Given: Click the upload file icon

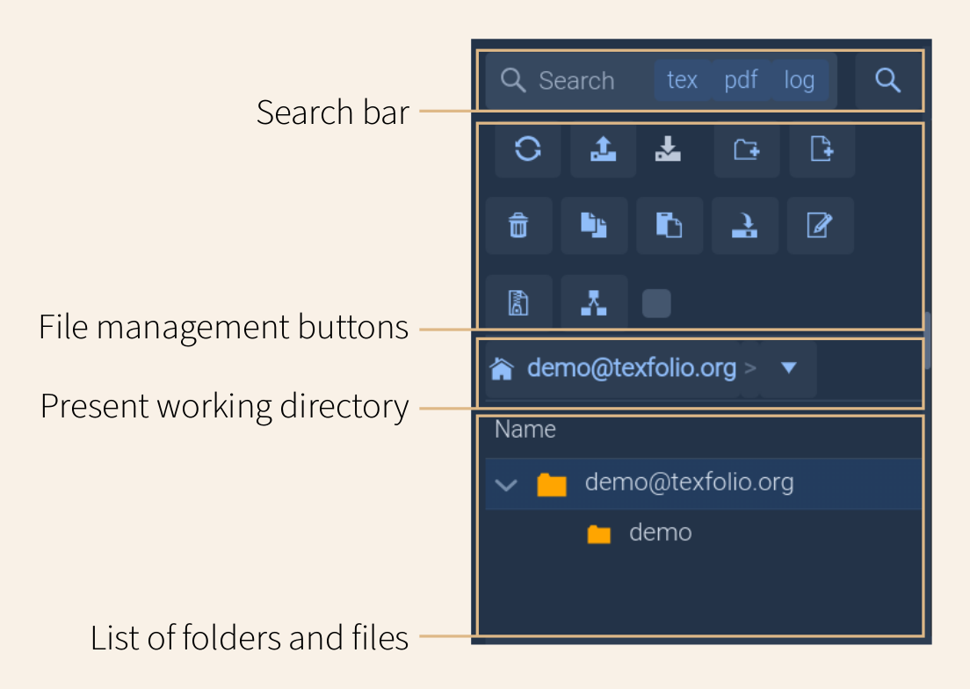Looking at the screenshot, I should point(603,149).
